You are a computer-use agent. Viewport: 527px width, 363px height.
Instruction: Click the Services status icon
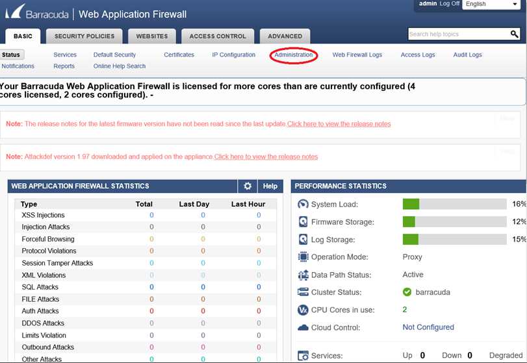coord(303,355)
